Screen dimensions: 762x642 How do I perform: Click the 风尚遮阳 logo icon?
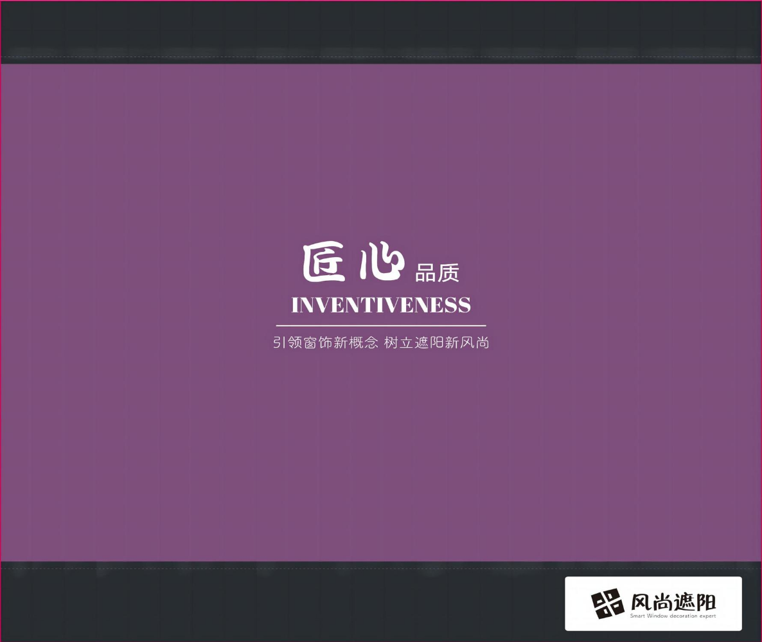tap(607, 603)
